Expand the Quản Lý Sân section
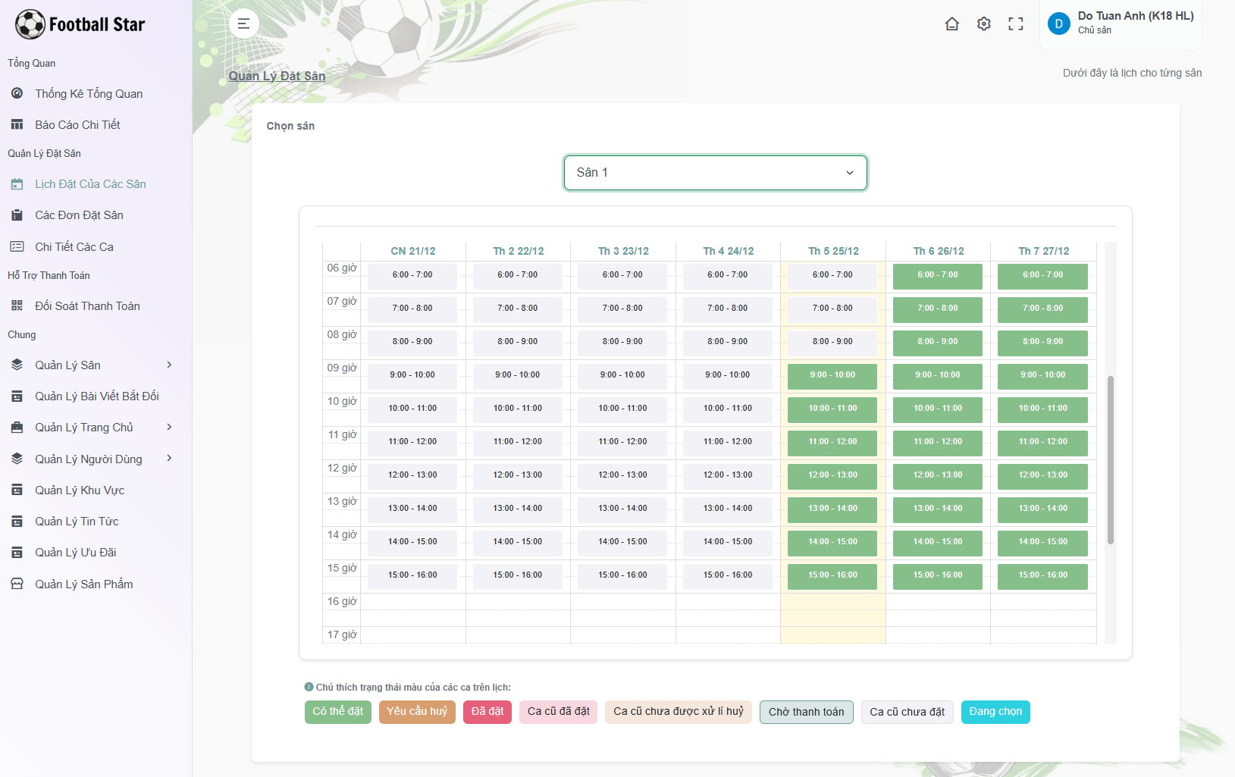 pyautogui.click(x=91, y=365)
